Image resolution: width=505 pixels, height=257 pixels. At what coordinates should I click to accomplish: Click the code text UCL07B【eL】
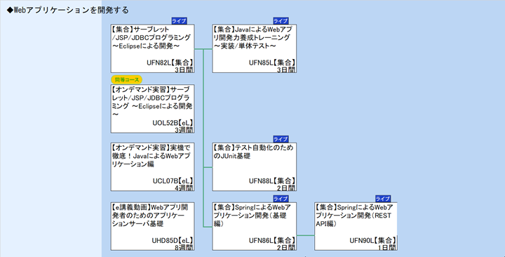click(x=173, y=181)
